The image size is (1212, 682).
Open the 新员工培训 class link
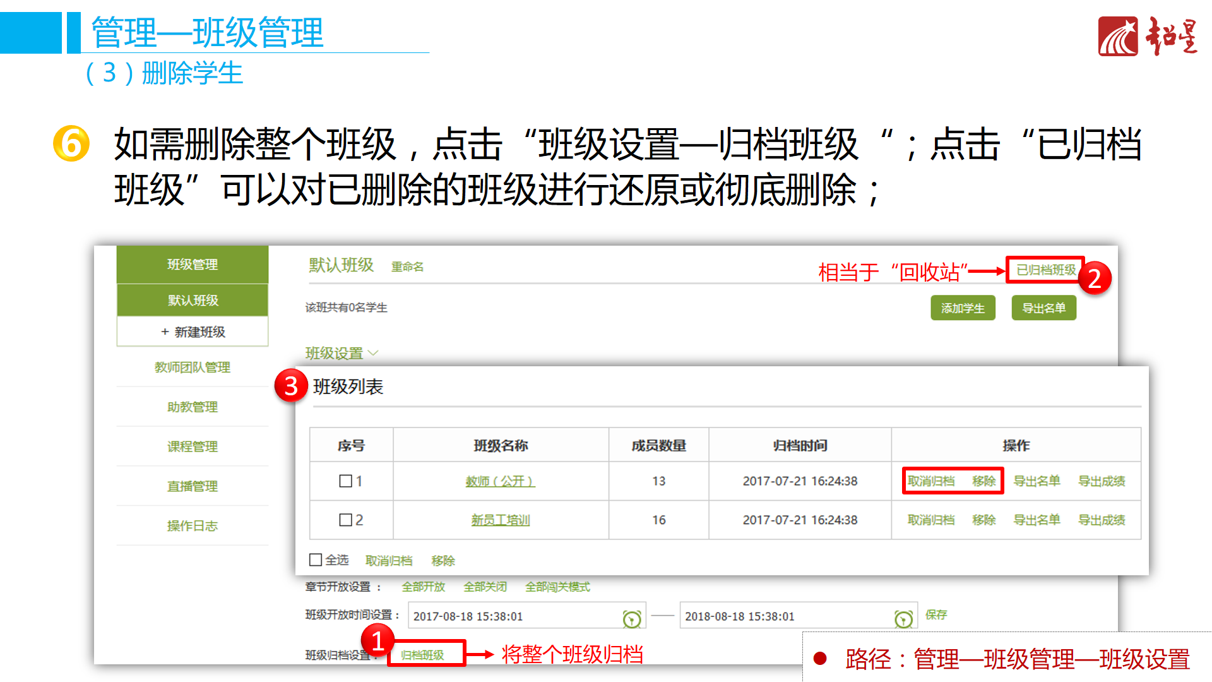click(x=501, y=520)
